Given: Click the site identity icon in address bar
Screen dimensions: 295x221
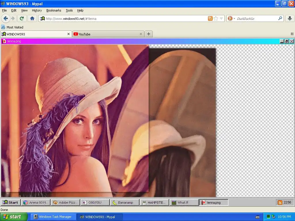Looking at the screenshot, I should tap(42, 18).
